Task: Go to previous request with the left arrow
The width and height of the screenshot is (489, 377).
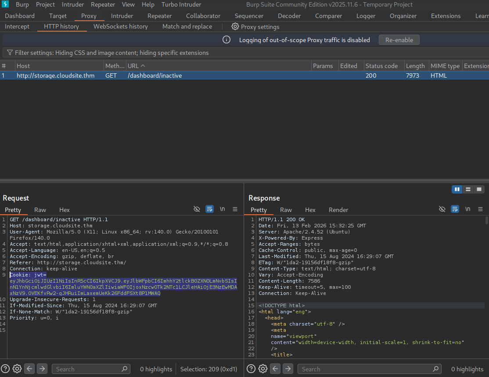Action: click(x=29, y=369)
